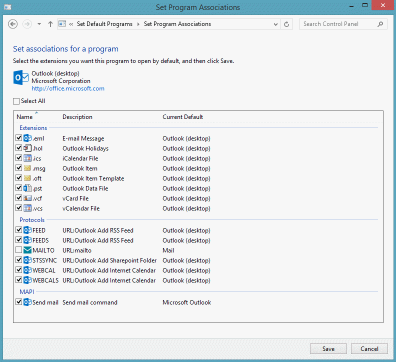Cancel the association changes
The image size is (396, 362).
click(x=369, y=349)
